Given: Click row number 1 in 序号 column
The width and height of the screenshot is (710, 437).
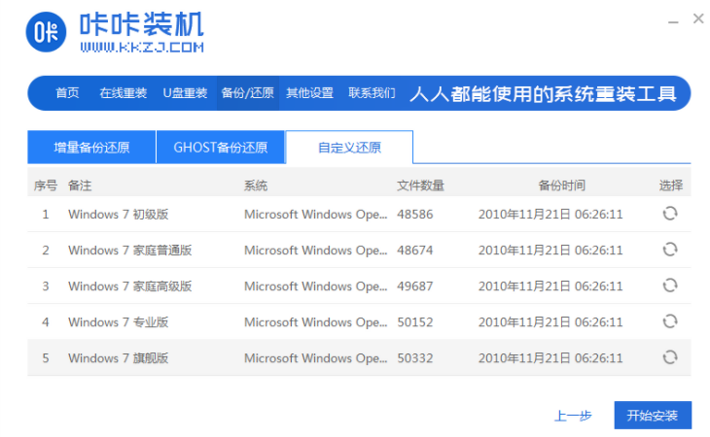Looking at the screenshot, I should click(46, 215).
